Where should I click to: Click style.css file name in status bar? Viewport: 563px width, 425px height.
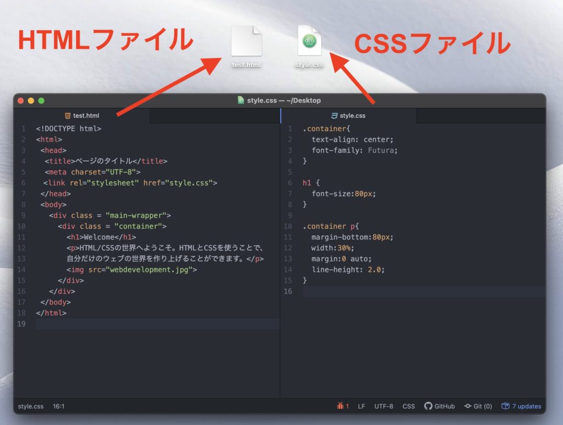[31, 406]
